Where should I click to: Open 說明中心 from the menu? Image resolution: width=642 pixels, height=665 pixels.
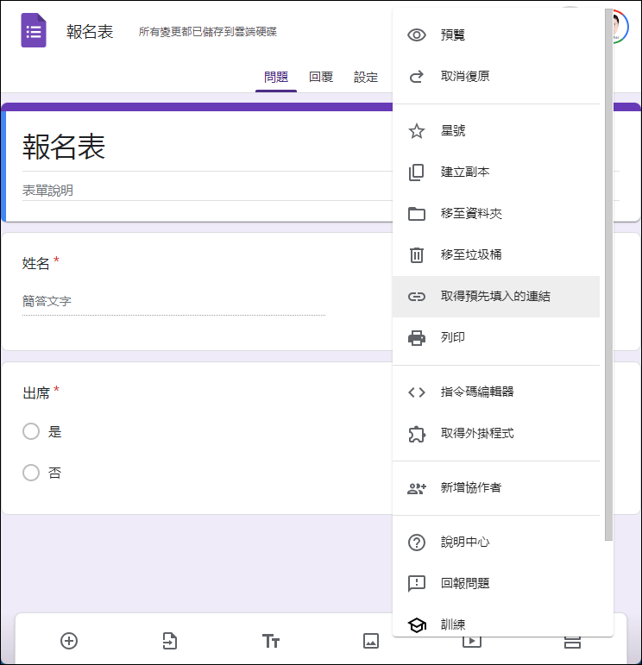point(496,543)
